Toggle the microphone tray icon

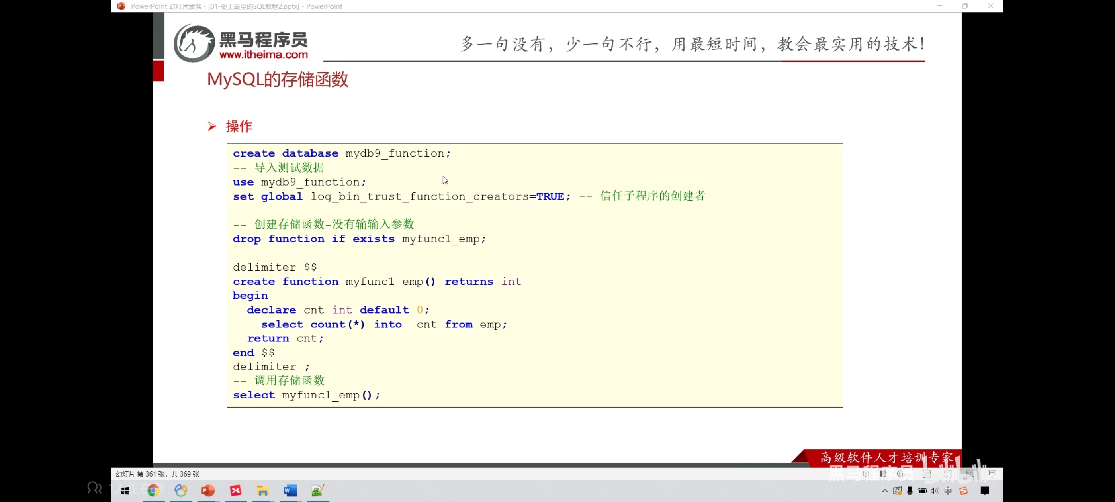[910, 491]
